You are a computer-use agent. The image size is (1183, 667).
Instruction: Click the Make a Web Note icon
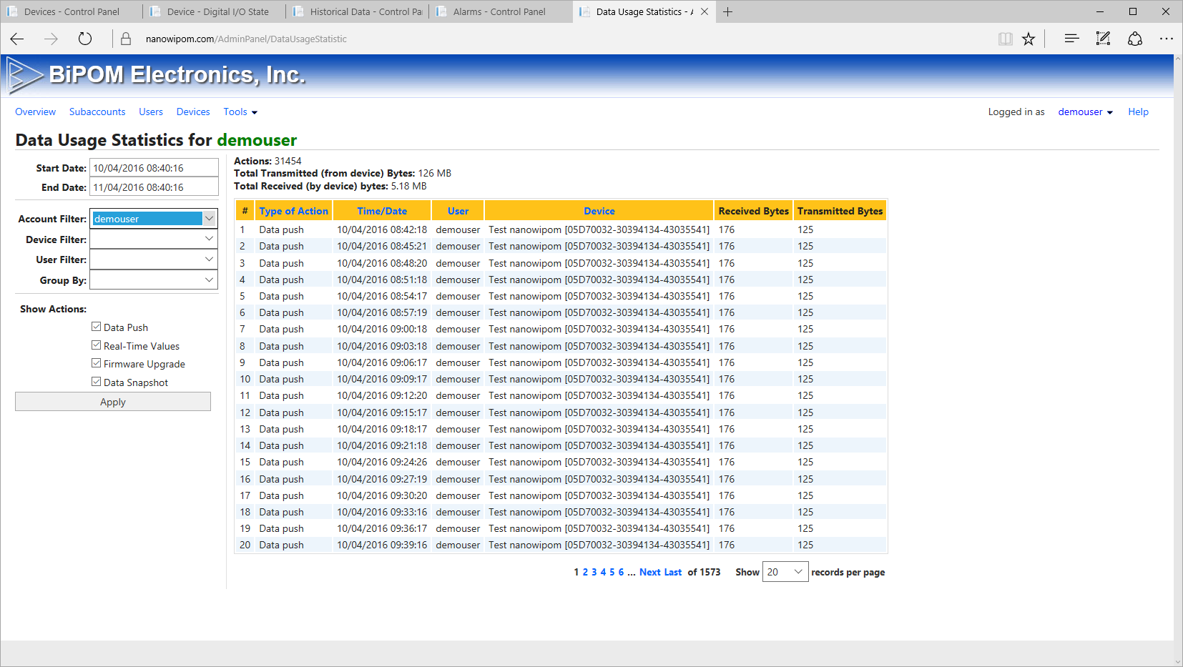pos(1103,39)
